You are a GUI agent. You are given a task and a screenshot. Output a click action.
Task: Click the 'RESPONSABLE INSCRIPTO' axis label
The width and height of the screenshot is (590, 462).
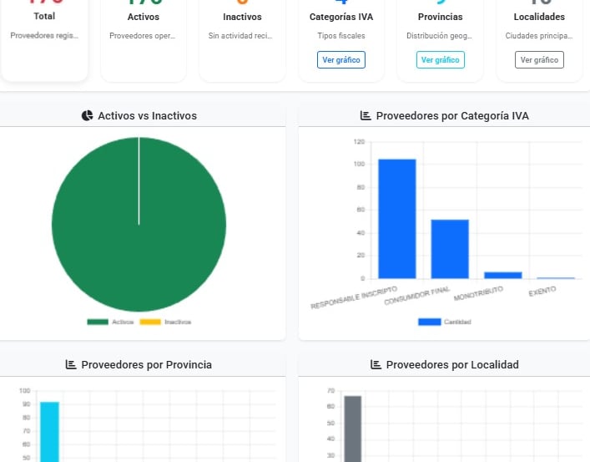354,297
